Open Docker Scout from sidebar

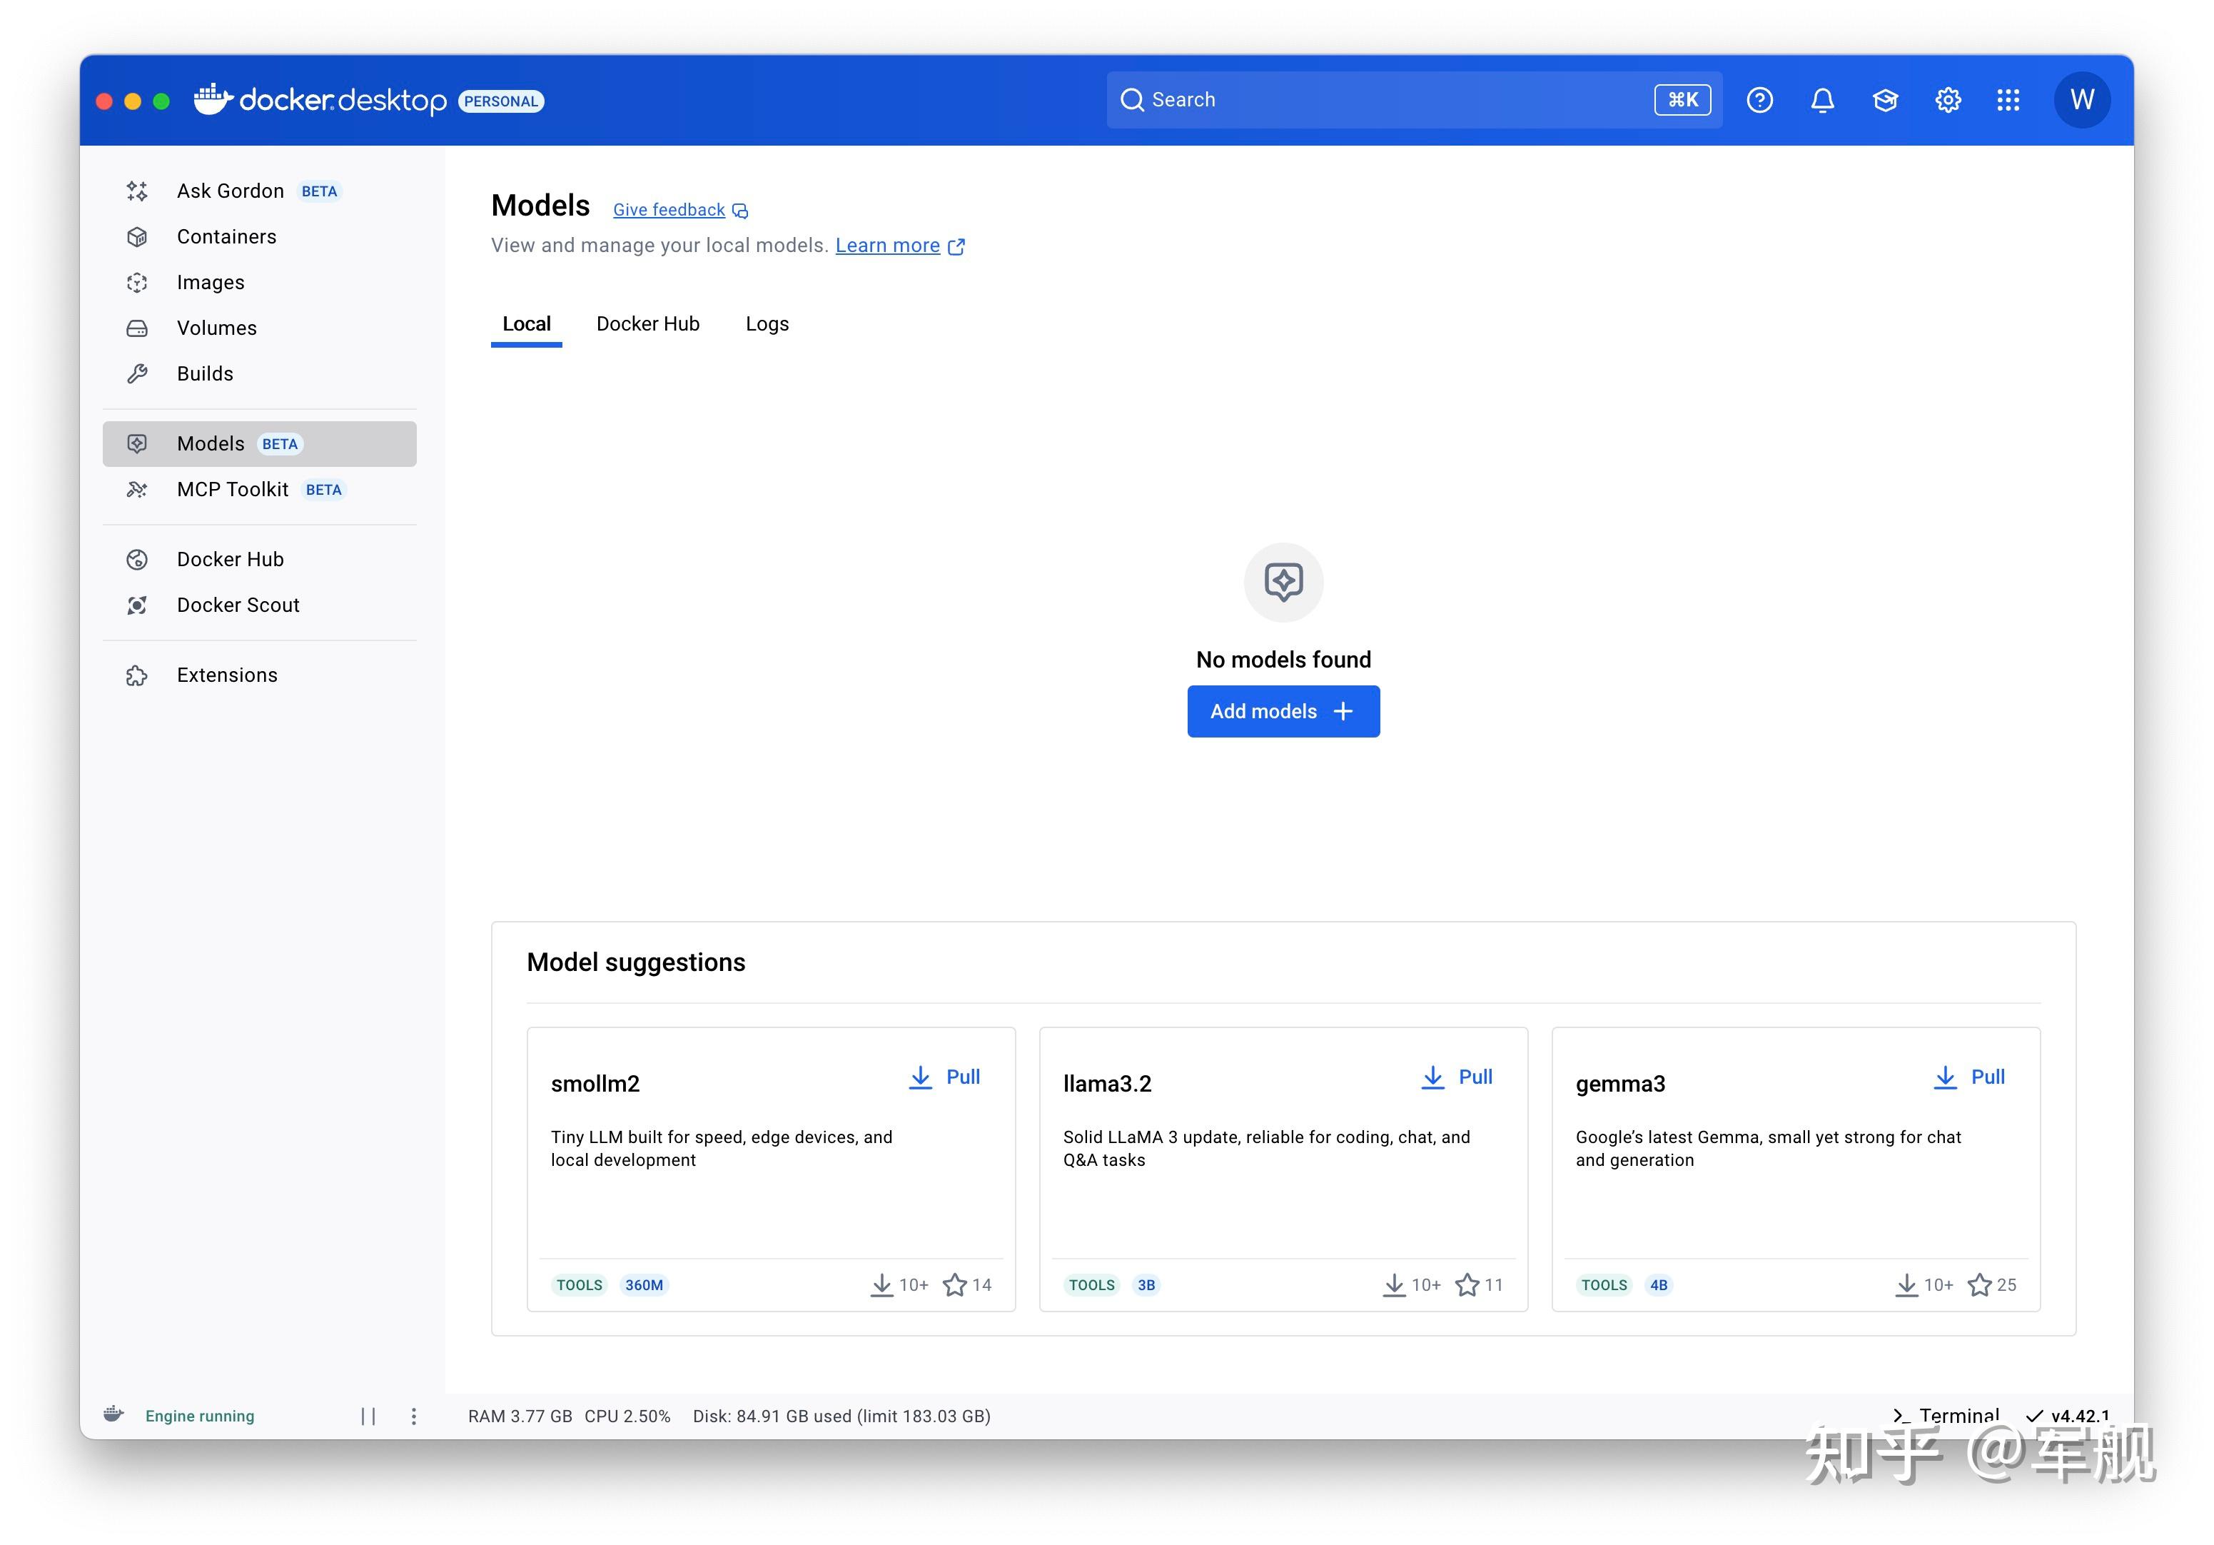[238, 605]
